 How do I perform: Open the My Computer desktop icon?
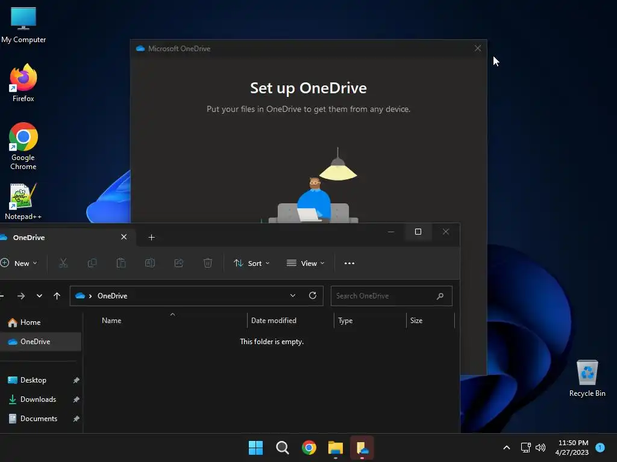tap(23, 25)
